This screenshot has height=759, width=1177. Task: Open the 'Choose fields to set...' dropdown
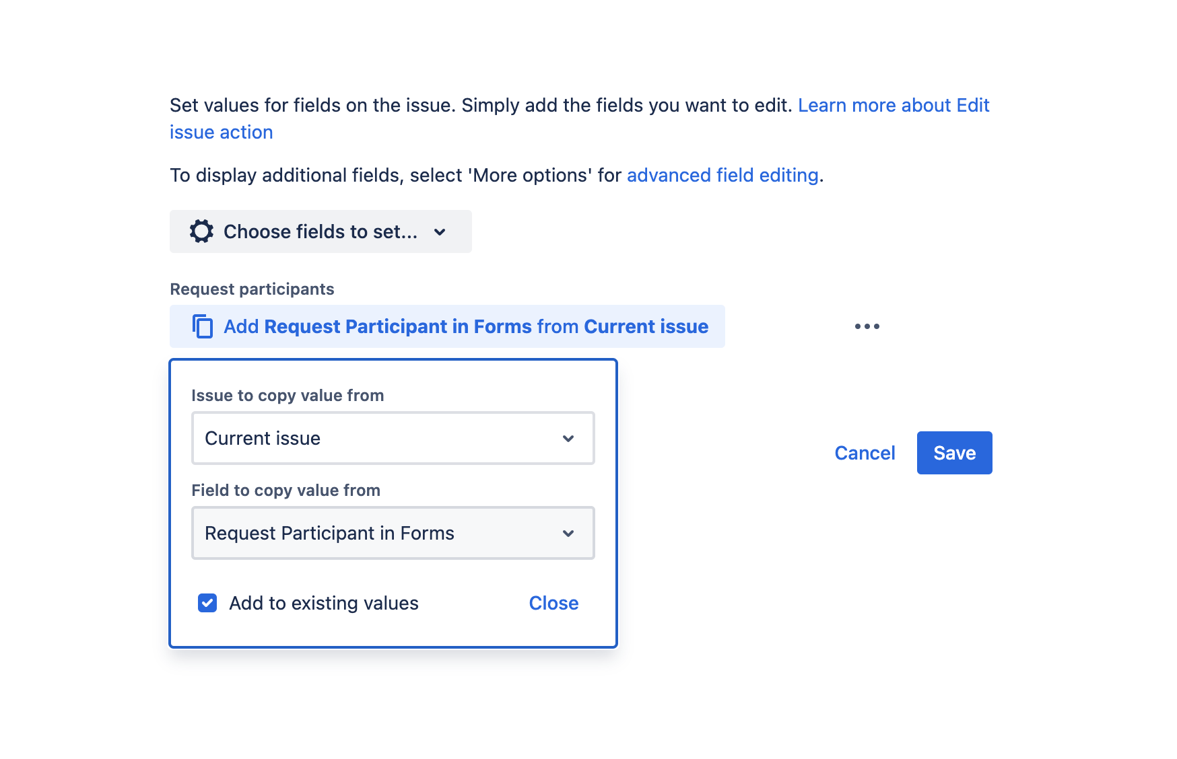321,231
